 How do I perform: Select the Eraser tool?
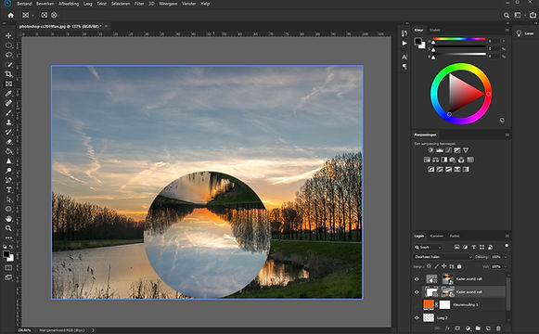tap(8, 142)
